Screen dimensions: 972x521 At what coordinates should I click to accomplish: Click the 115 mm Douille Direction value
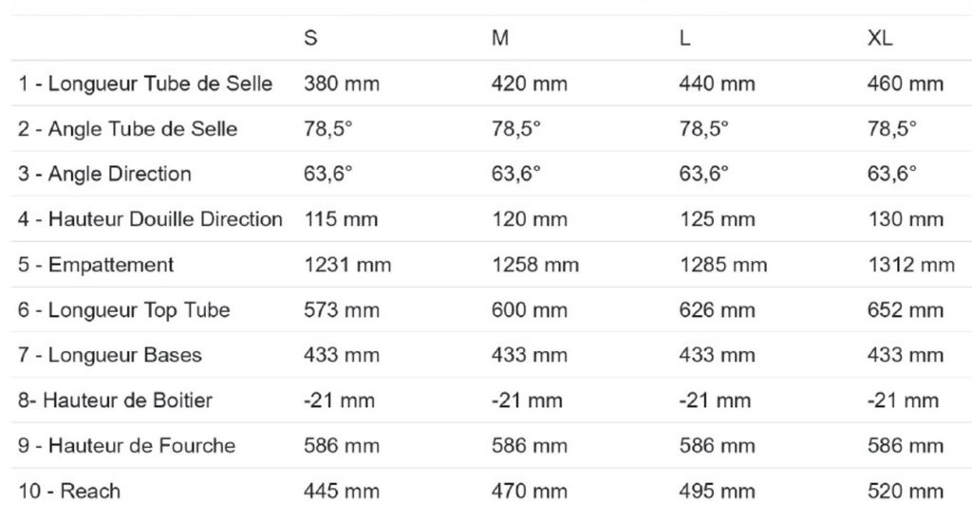[x=339, y=219]
